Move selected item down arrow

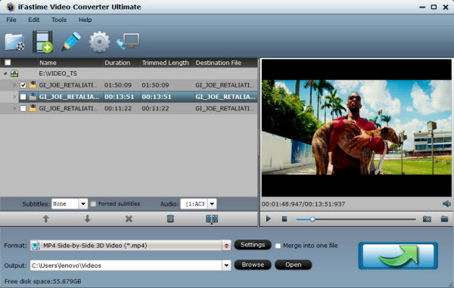[x=87, y=219]
